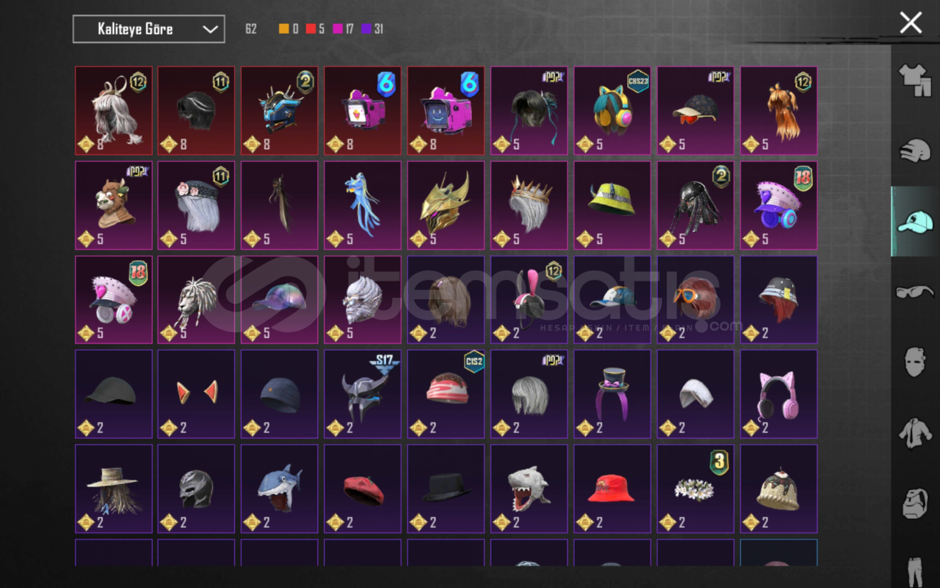This screenshot has width=940, height=588.
Task: Pick the red beret item
Action: click(x=362, y=488)
